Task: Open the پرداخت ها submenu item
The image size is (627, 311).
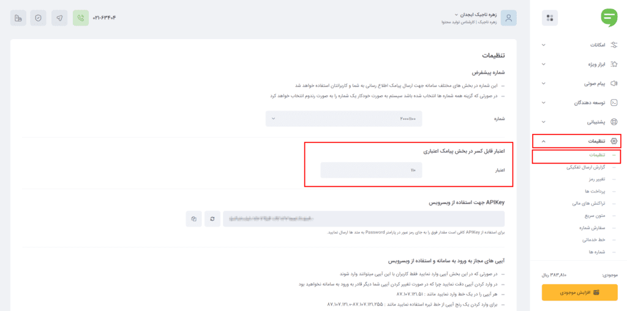Action: pos(594,191)
